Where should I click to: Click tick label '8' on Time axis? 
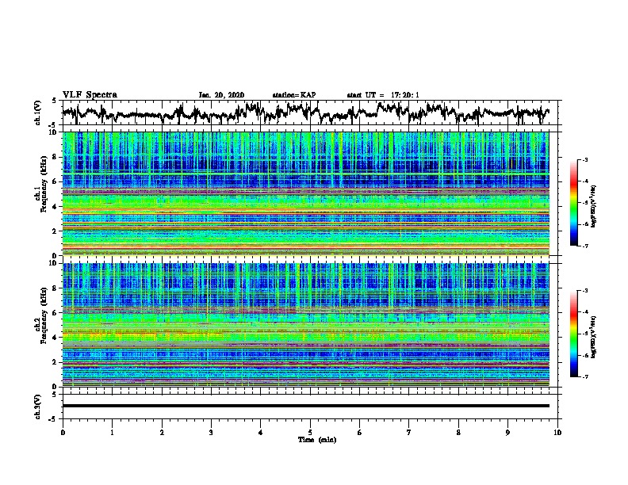[458, 432]
